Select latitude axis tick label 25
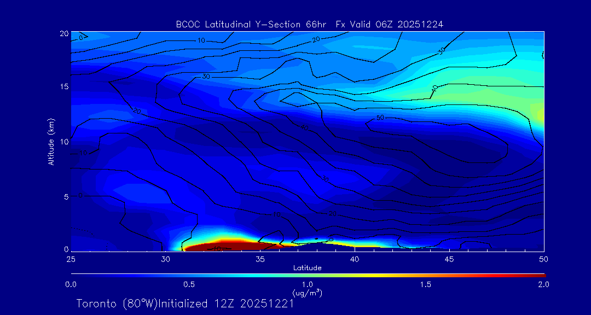 click(71, 259)
